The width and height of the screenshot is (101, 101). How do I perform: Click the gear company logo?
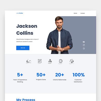coord(60,62)
